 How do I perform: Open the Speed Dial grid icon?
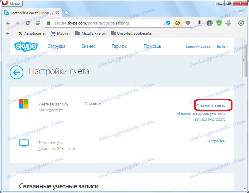tap(38, 23)
